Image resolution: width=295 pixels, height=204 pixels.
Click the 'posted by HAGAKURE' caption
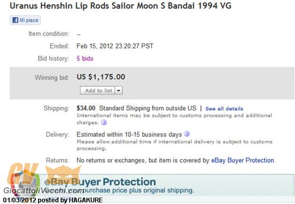(x=70, y=200)
